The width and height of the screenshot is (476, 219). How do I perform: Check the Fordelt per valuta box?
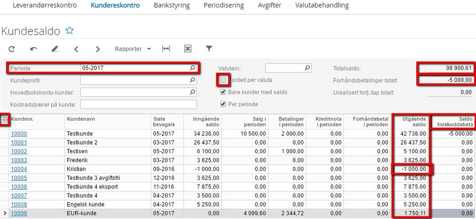(223, 80)
